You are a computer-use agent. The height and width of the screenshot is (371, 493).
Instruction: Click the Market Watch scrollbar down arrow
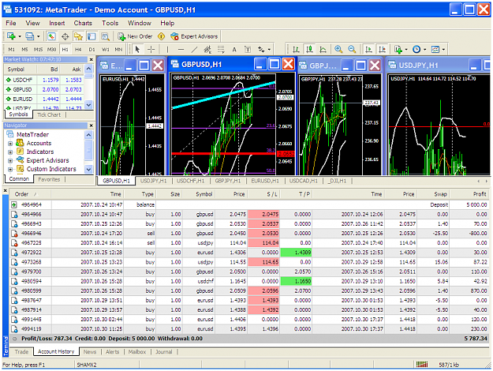click(89, 105)
